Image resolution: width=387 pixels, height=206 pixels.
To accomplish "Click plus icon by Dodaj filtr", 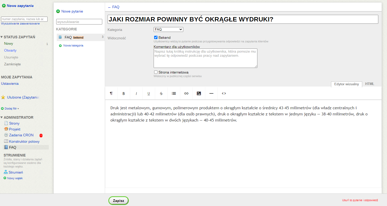I will pyautogui.click(x=2, y=108).
